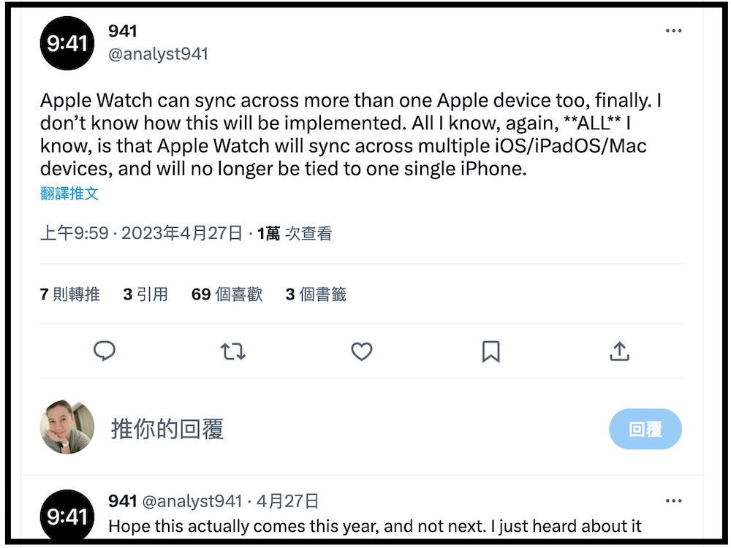Retweet this tweet via arrows icon
731x548 pixels.
(233, 352)
